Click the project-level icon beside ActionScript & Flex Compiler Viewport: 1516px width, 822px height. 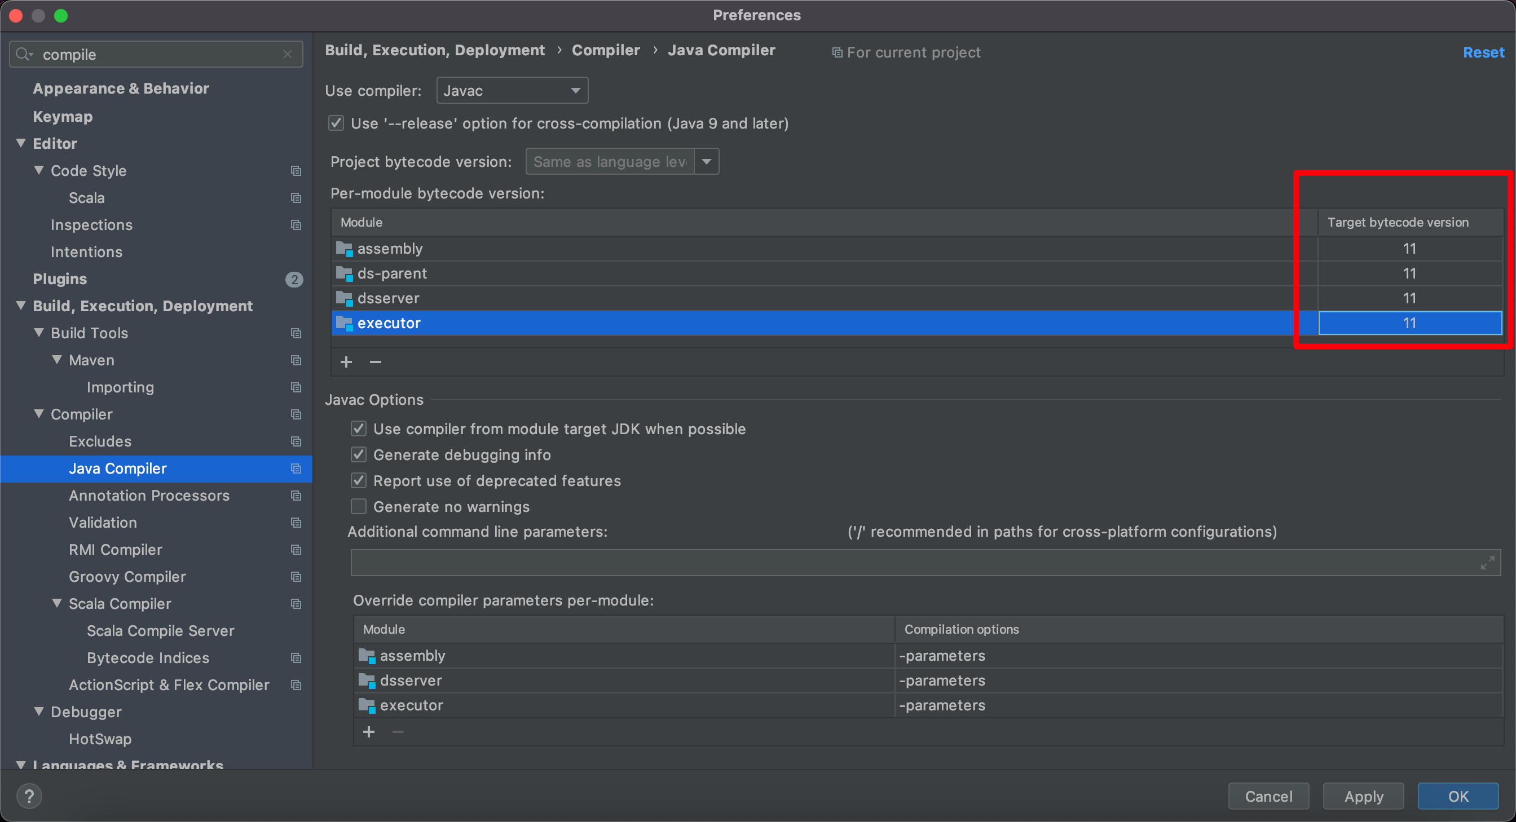coord(296,686)
